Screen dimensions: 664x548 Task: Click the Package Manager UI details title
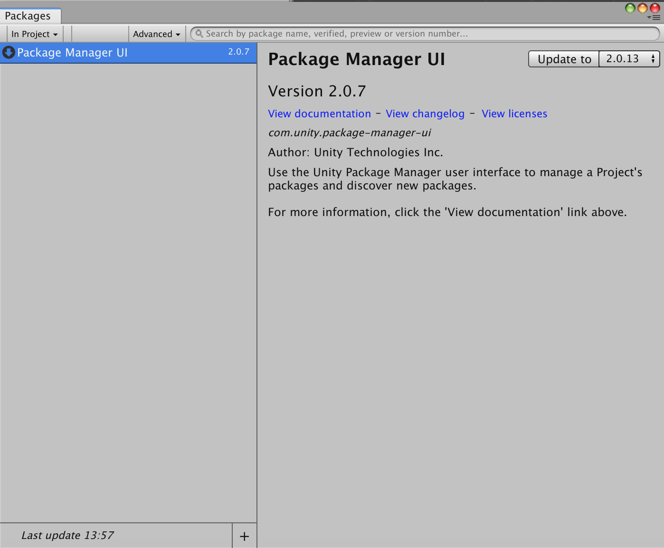(x=357, y=59)
